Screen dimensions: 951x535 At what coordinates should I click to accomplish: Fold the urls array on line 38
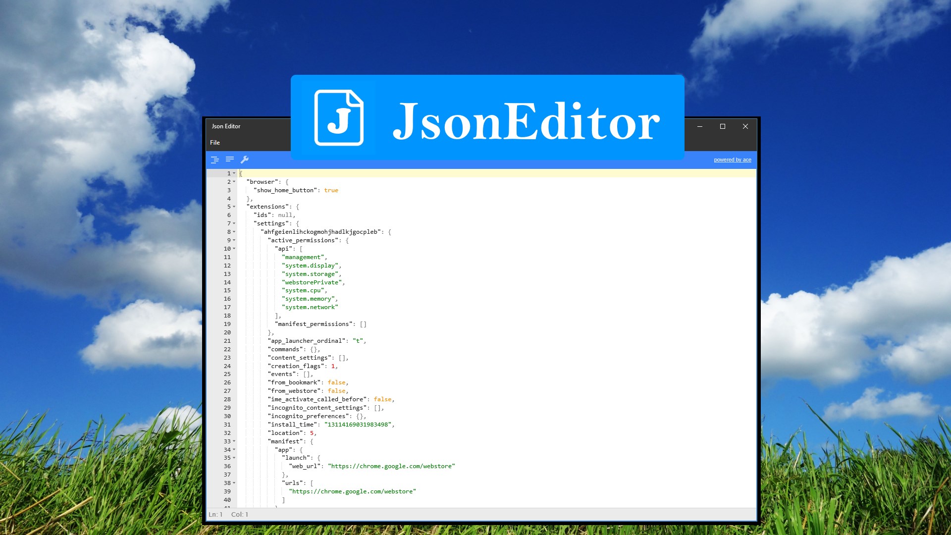[234, 483]
